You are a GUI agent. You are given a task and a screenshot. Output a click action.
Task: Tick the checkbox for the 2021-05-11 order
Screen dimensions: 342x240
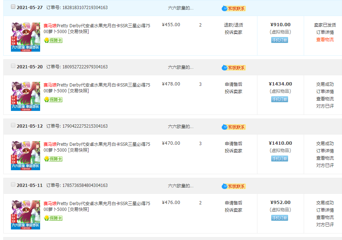click(13, 184)
